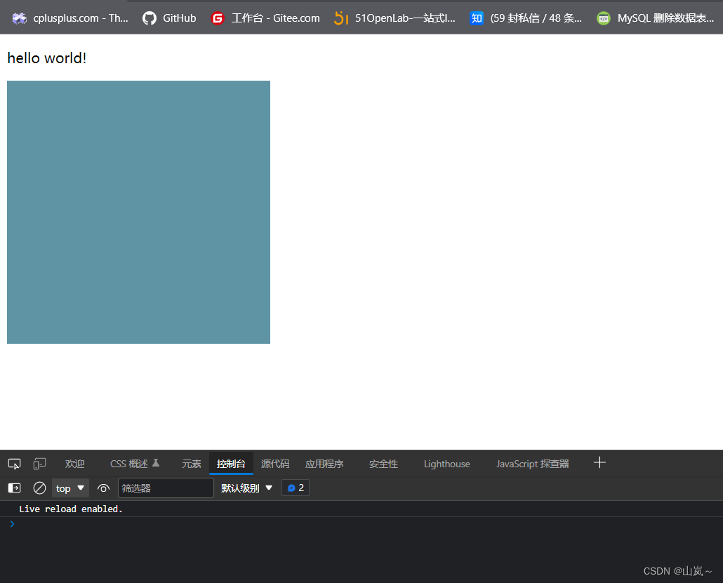Switch to the 安全性 tab
The width and height of the screenshot is (723, 583).
pyautogui.click(x=383, y=464)
